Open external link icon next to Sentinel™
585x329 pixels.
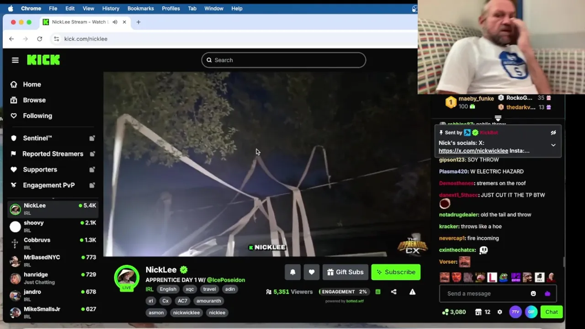(92, 138)
